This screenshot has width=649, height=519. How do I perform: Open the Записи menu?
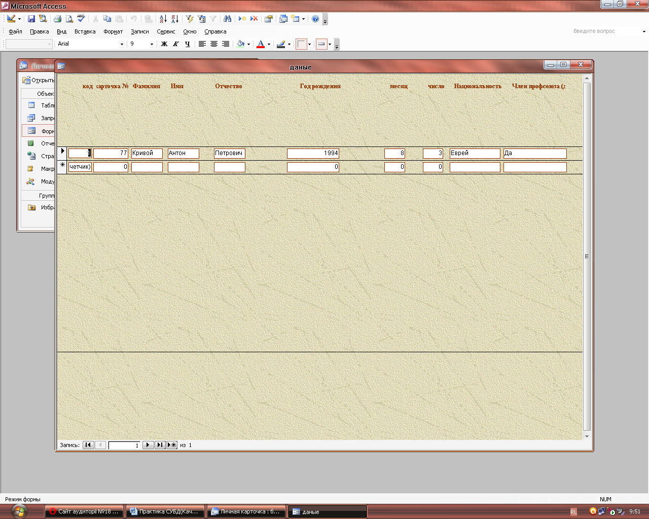coord(140,31)
